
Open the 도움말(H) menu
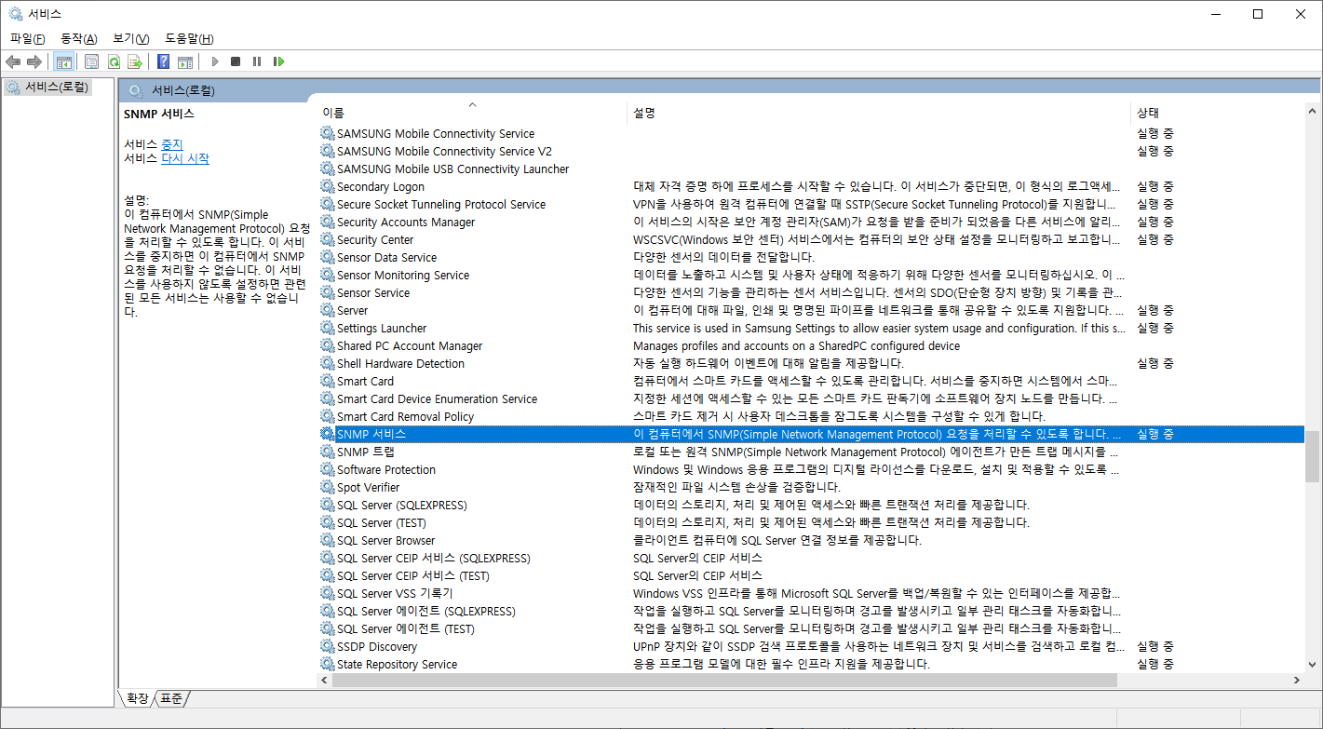189,38
